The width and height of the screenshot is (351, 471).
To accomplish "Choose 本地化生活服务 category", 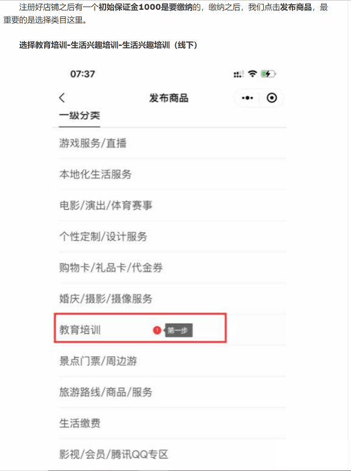I will (x=172, y=174).
